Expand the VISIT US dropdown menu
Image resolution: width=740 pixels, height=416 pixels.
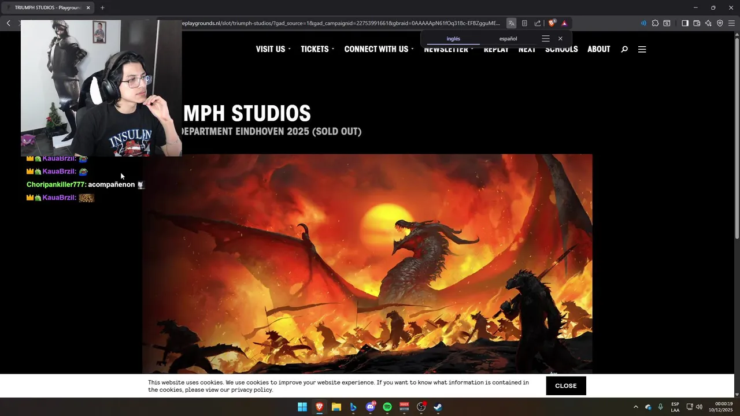(x=273, y=49)
